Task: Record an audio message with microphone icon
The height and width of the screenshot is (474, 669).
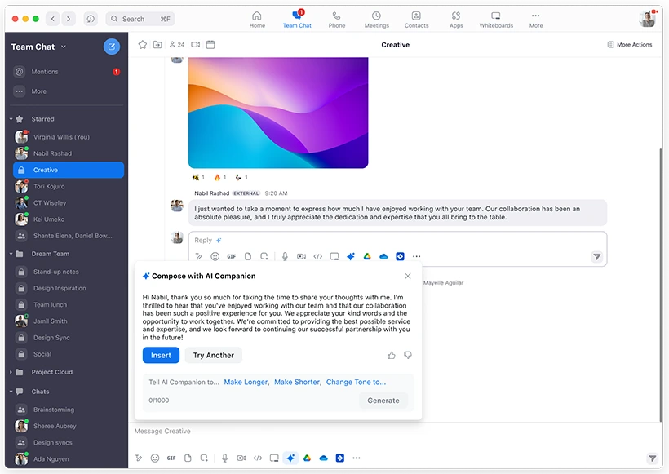Action: coord(283,256)
